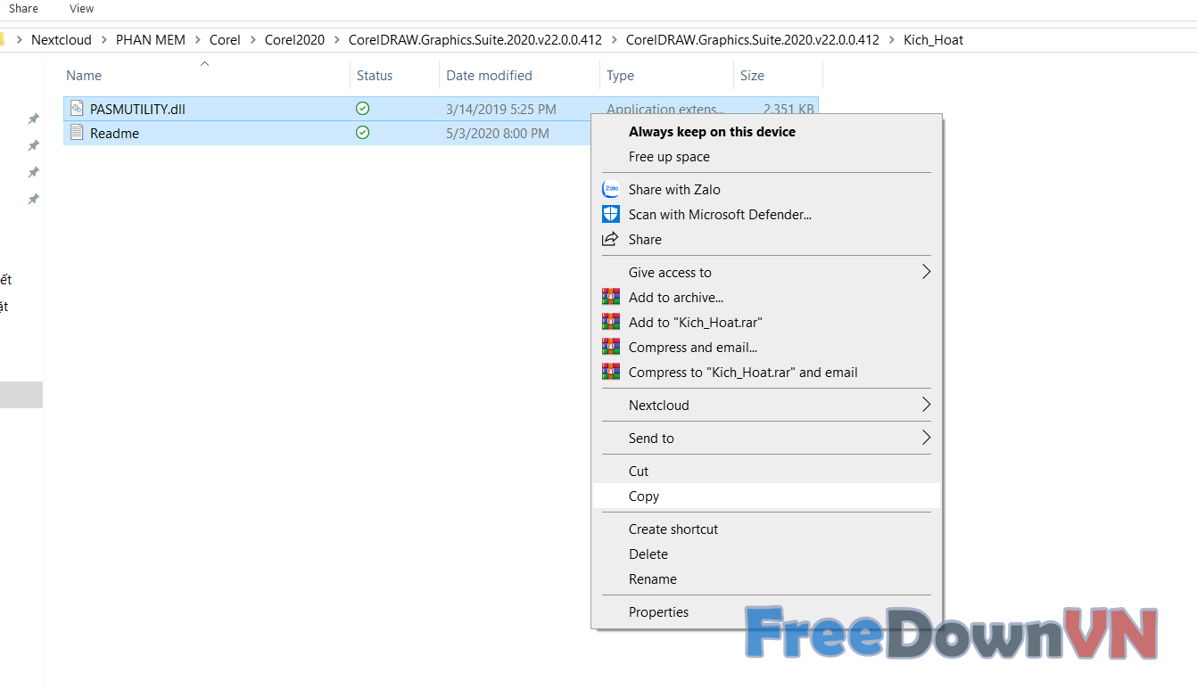Click the Share arrow icon in context menu
Viewport: 1197px width, 689px height.
click(x=611, y=239)
